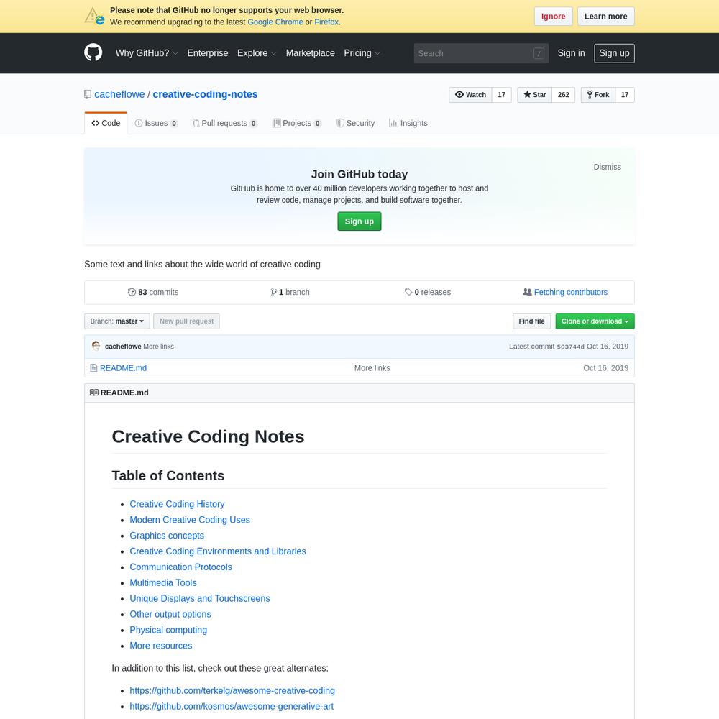Click the book icon in the README.md header
Image resolution: width=719 pixels, height=719 pixels.
pyautogui.click(x=94, y=393)
